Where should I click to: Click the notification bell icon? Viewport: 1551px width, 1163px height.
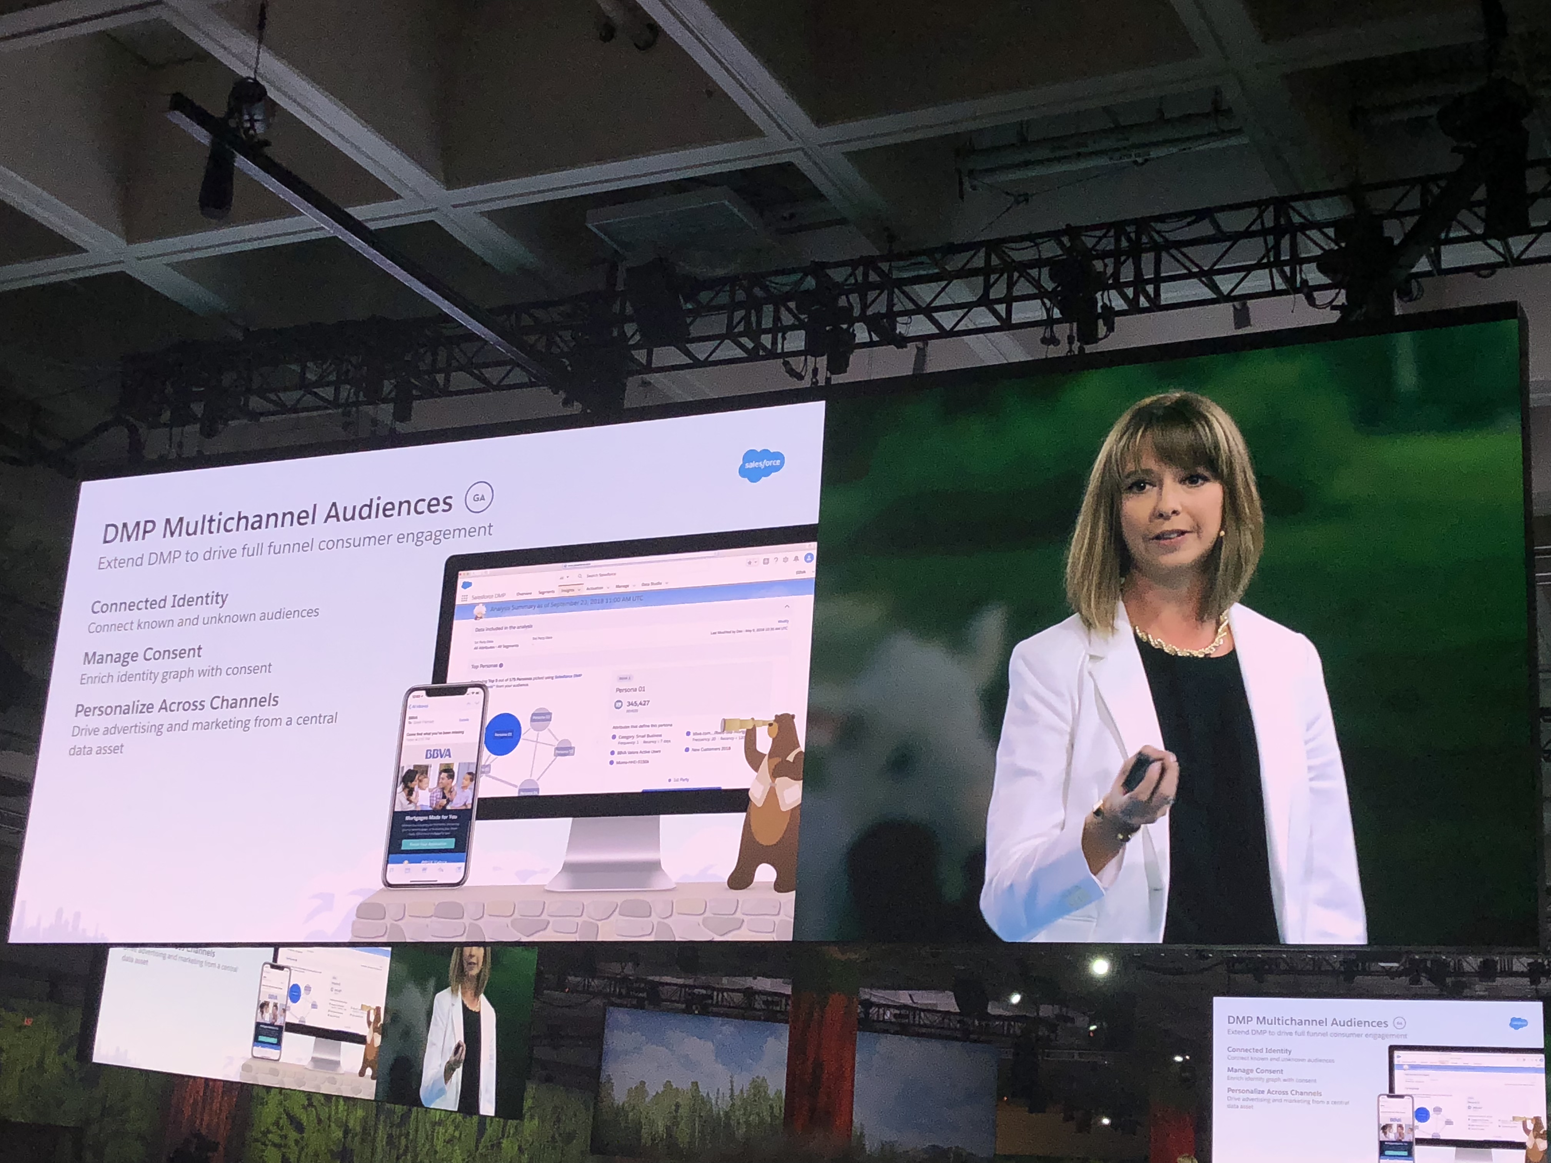(796, 560)
